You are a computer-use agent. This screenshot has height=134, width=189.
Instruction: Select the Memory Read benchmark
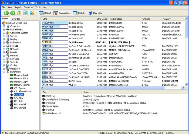(21, 75)
